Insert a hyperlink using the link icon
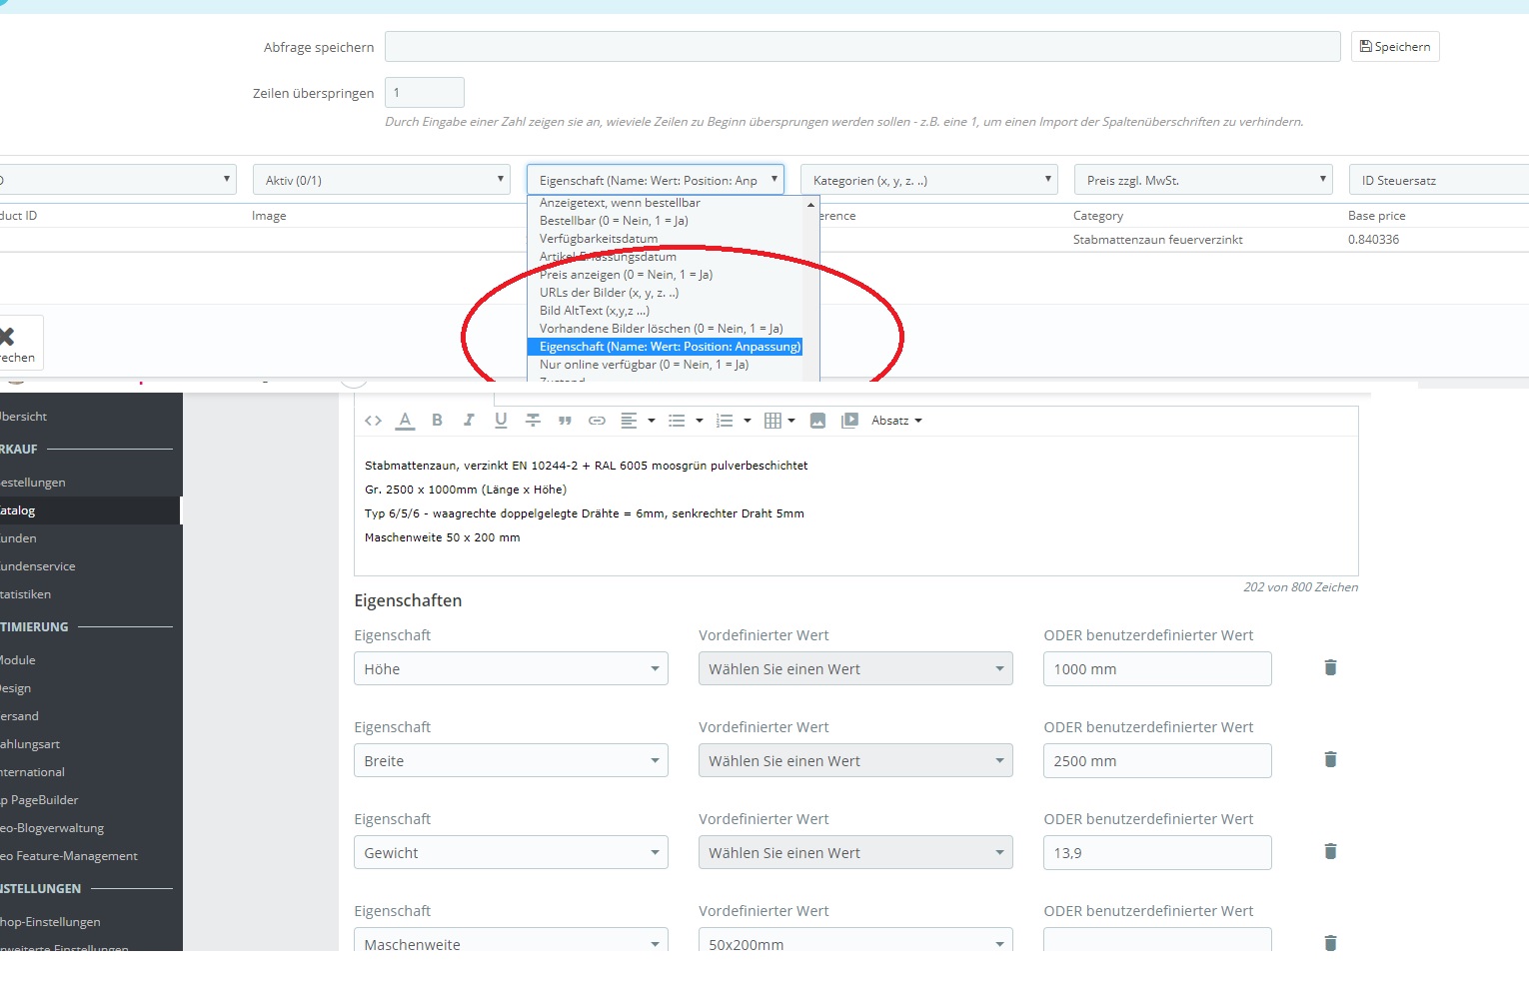Screen dimensions: 1529x987 click(597, 421)
